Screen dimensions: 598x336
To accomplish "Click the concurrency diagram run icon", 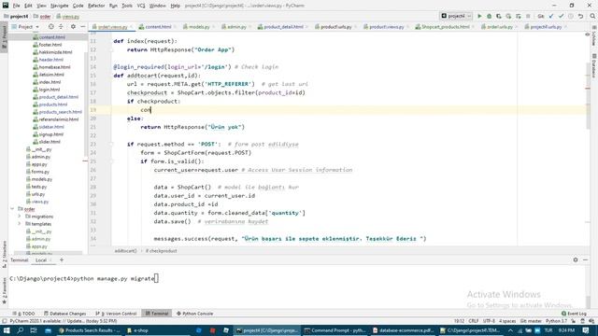I will point(518,17).
